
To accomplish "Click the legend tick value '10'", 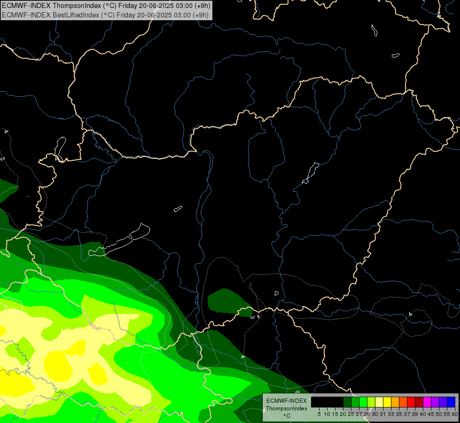I will (x=327, y=414).
